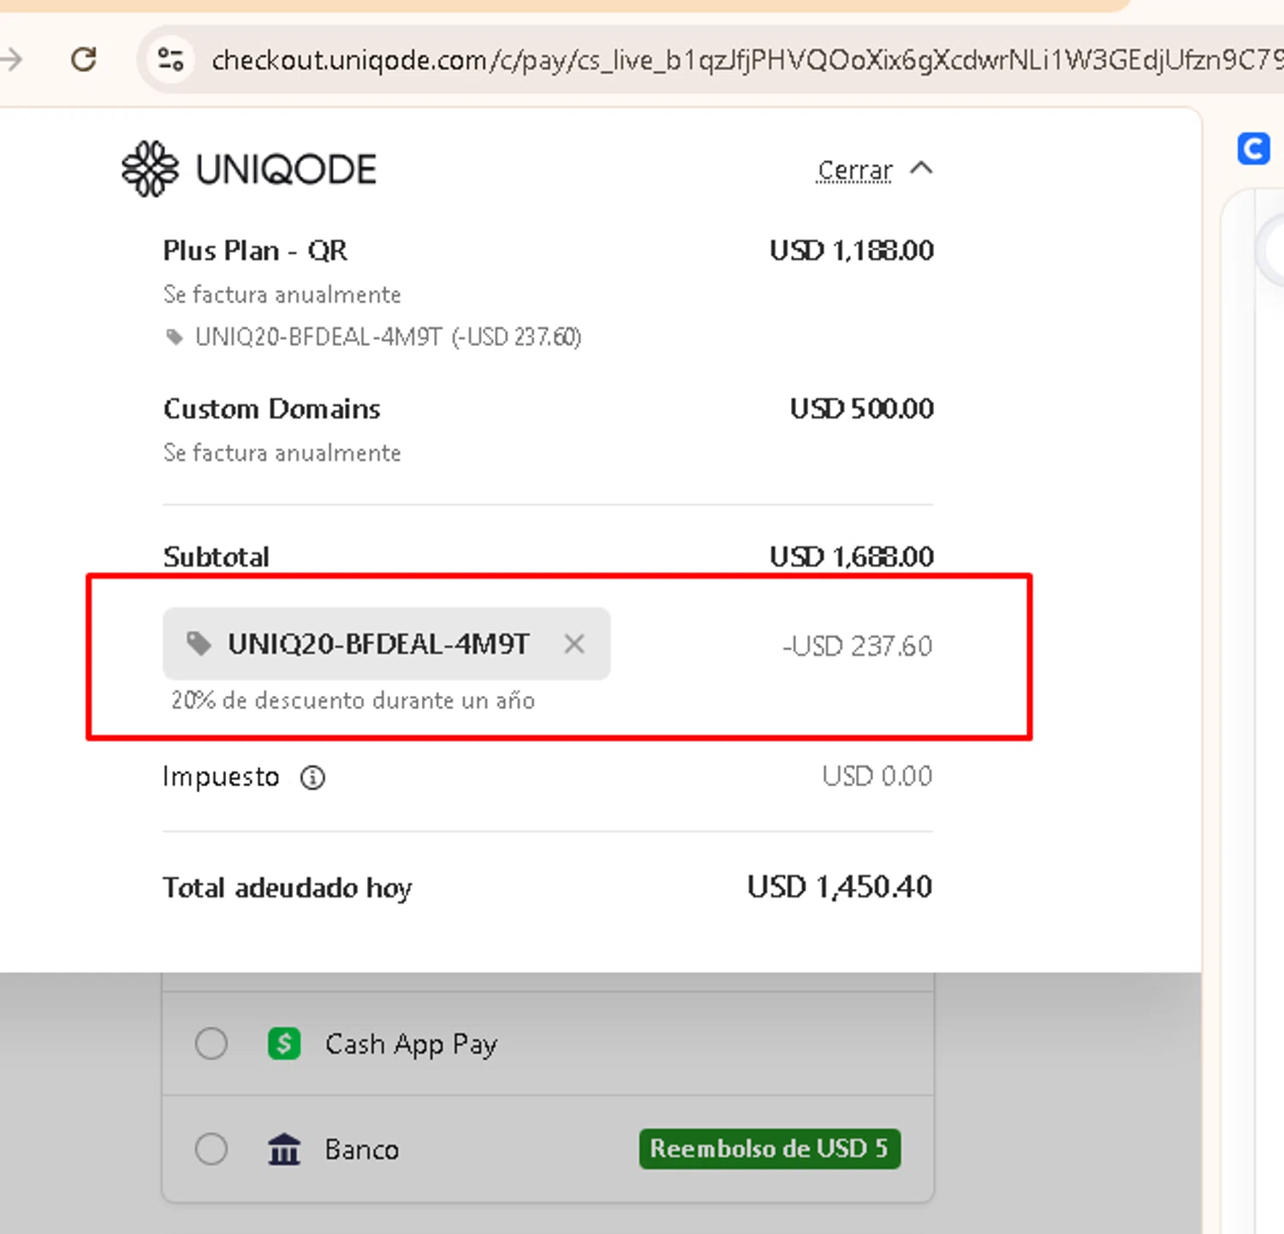Click the Plus Plan - QR title

pyautogui.click(x=255, y=251)
